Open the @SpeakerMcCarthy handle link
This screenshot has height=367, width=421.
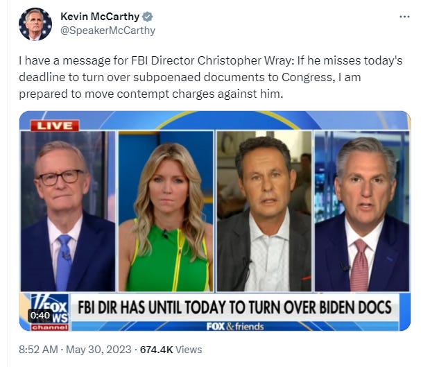pos(108,31)
